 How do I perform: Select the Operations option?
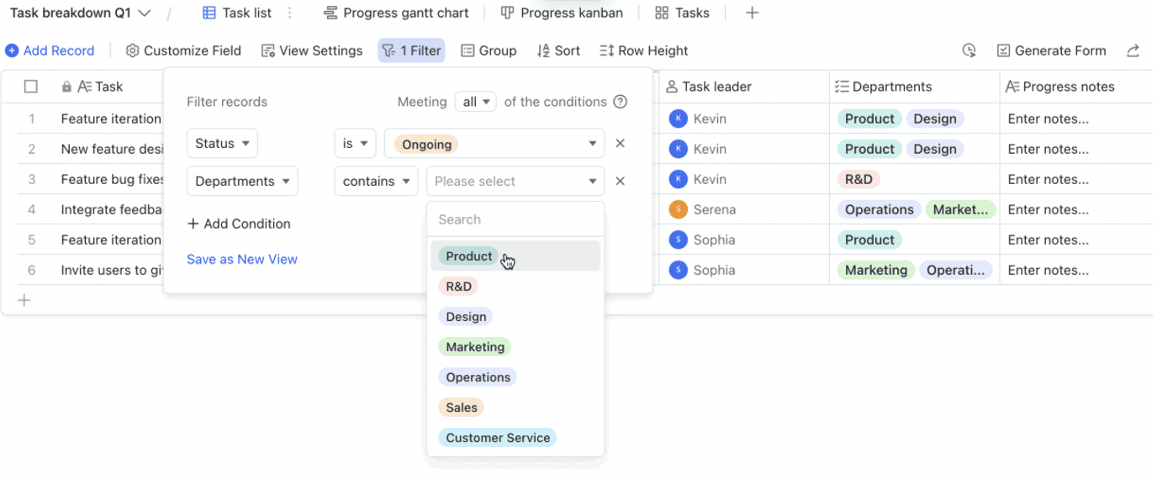515,377
